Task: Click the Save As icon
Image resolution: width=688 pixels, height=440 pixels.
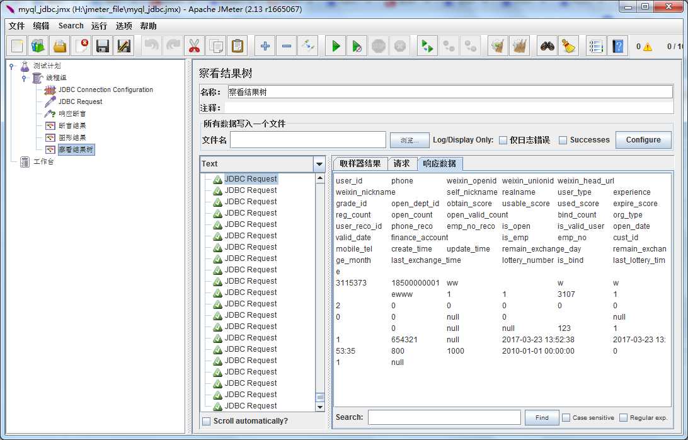Action: coord(123,45)
